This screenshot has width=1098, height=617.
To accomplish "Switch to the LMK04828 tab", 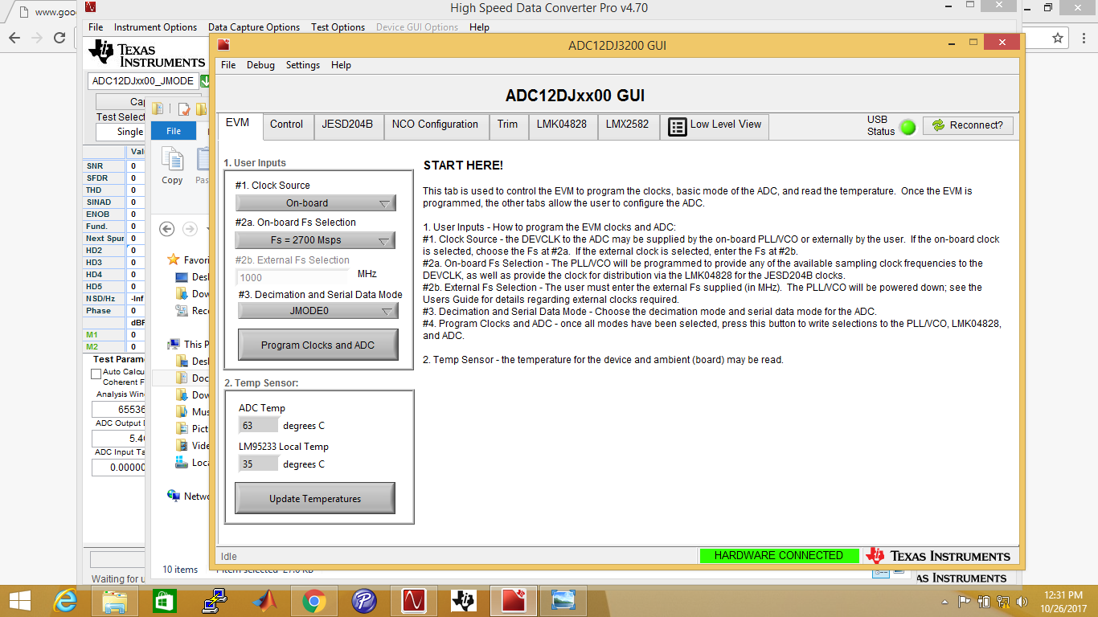I will 562,125.
